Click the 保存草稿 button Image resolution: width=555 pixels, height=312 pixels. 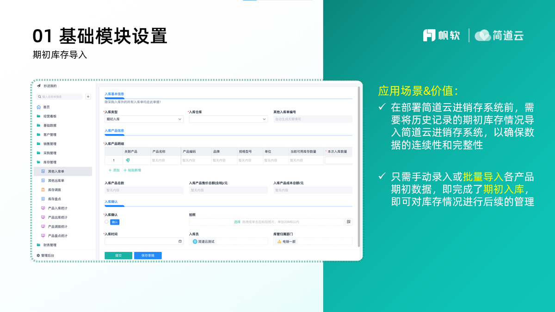148,255
